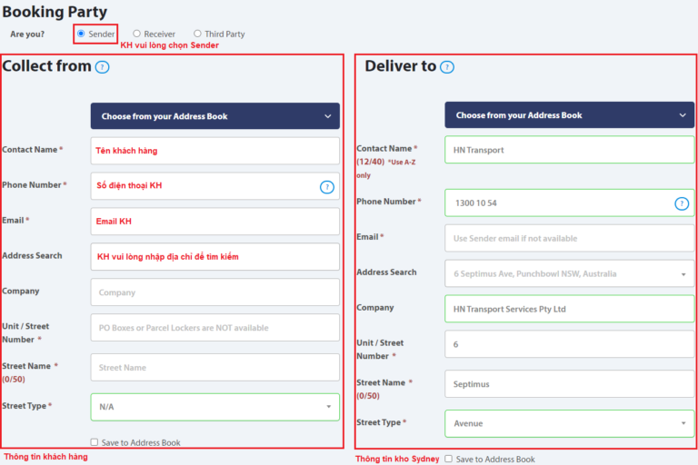The width and height of the screenshot is (698, 465).
Task: Click Collect from Company input field
Action: pyautogui.click(x=214, y=292)
